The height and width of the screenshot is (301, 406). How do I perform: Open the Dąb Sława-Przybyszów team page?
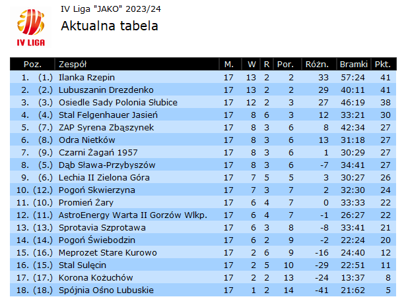click(x=107, y=165)
